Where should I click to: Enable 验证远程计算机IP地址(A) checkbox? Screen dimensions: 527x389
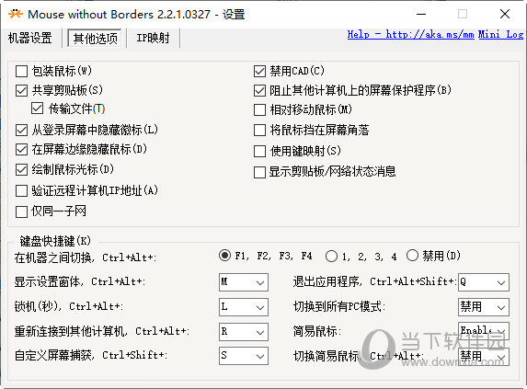click(21, 190)
